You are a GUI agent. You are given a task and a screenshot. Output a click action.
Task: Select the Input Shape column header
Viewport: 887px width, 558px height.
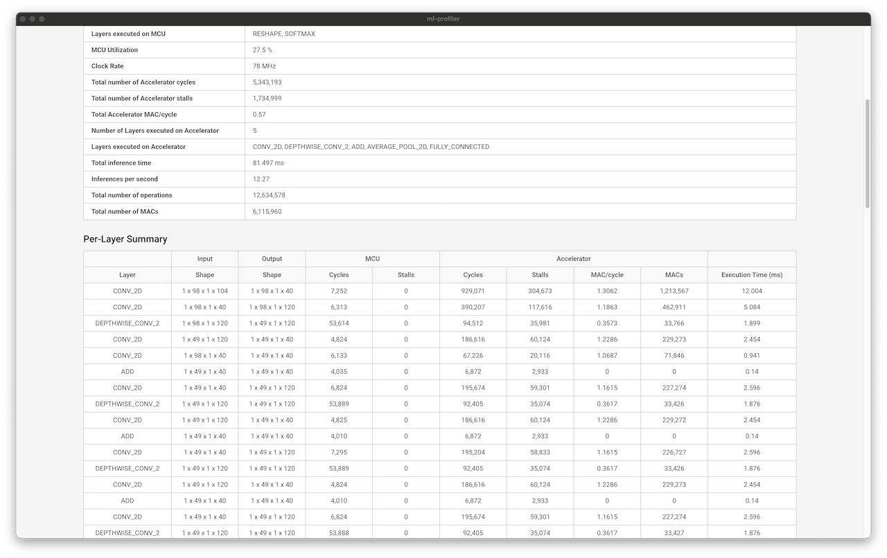pos(204,275)
